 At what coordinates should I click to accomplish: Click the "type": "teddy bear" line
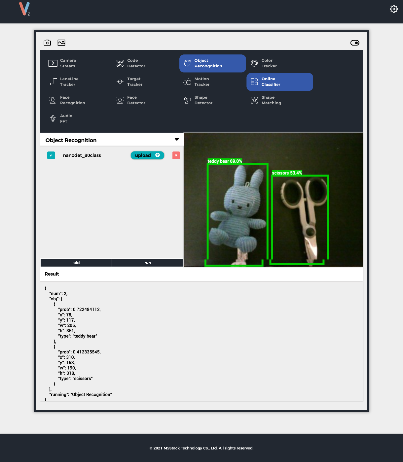coord(78,336)
